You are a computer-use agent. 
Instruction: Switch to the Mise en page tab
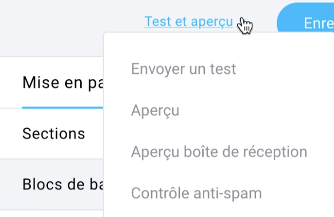(62, 83)
